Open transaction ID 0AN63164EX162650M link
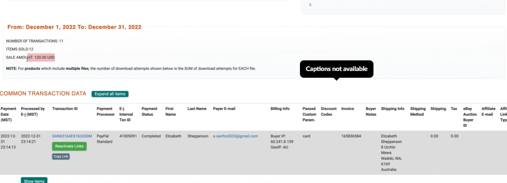 pos(72,136)
